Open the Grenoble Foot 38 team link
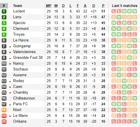 pos(28,58)
